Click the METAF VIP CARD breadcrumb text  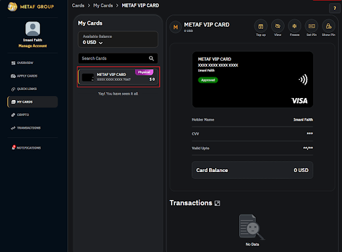point(140,5)
